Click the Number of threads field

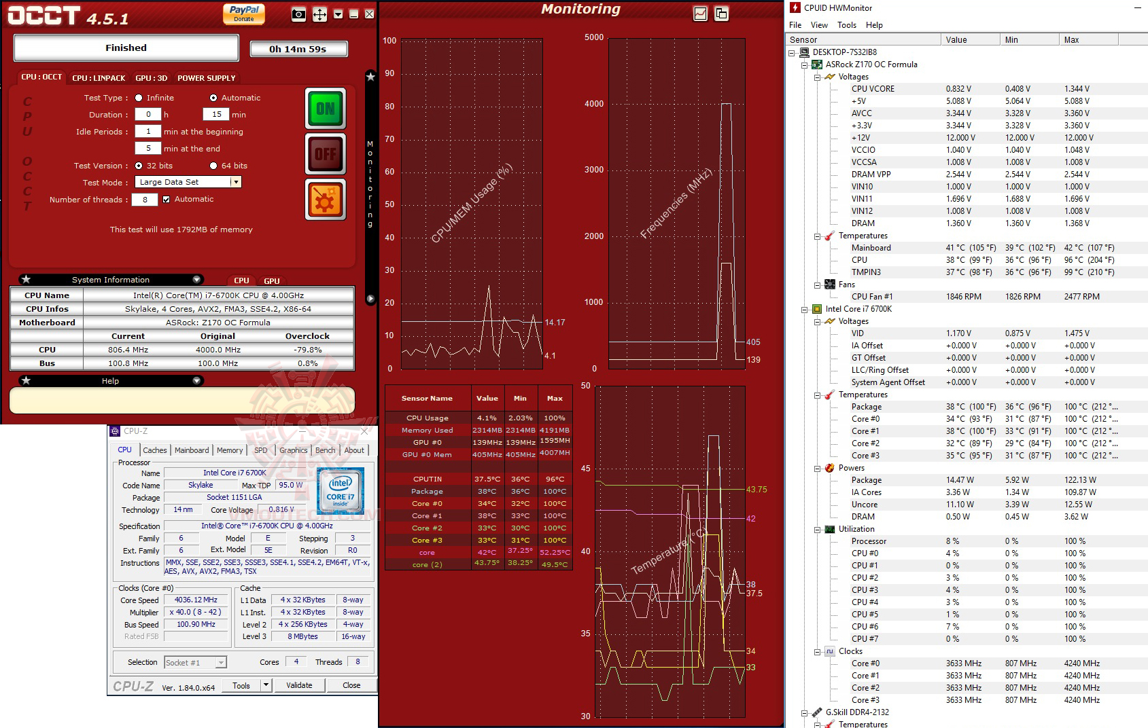[x=145, y=200]
